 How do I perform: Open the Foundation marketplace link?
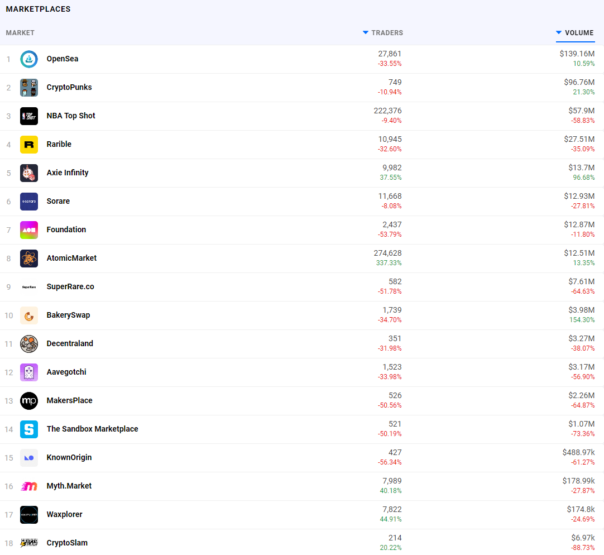66,230
